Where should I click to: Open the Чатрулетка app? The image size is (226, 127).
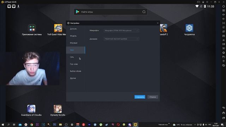pos(189,30)
